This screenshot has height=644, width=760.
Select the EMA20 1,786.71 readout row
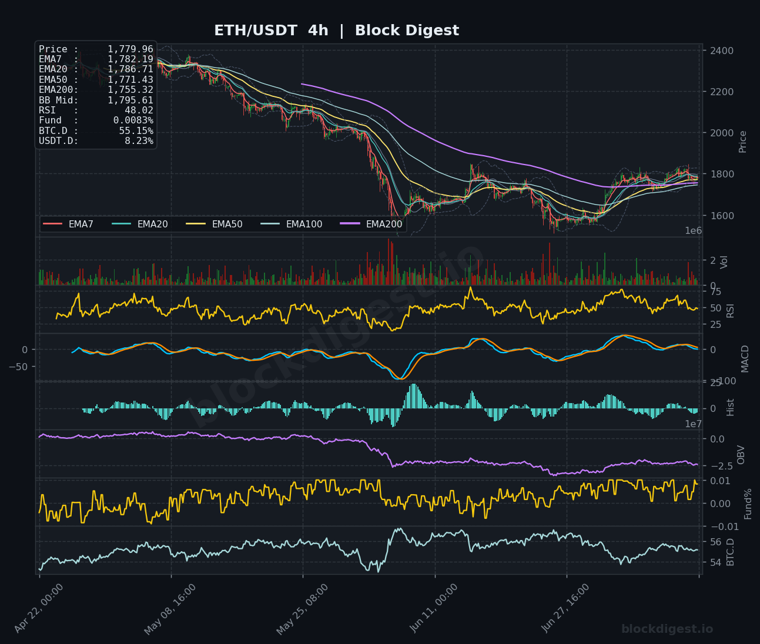96,69
